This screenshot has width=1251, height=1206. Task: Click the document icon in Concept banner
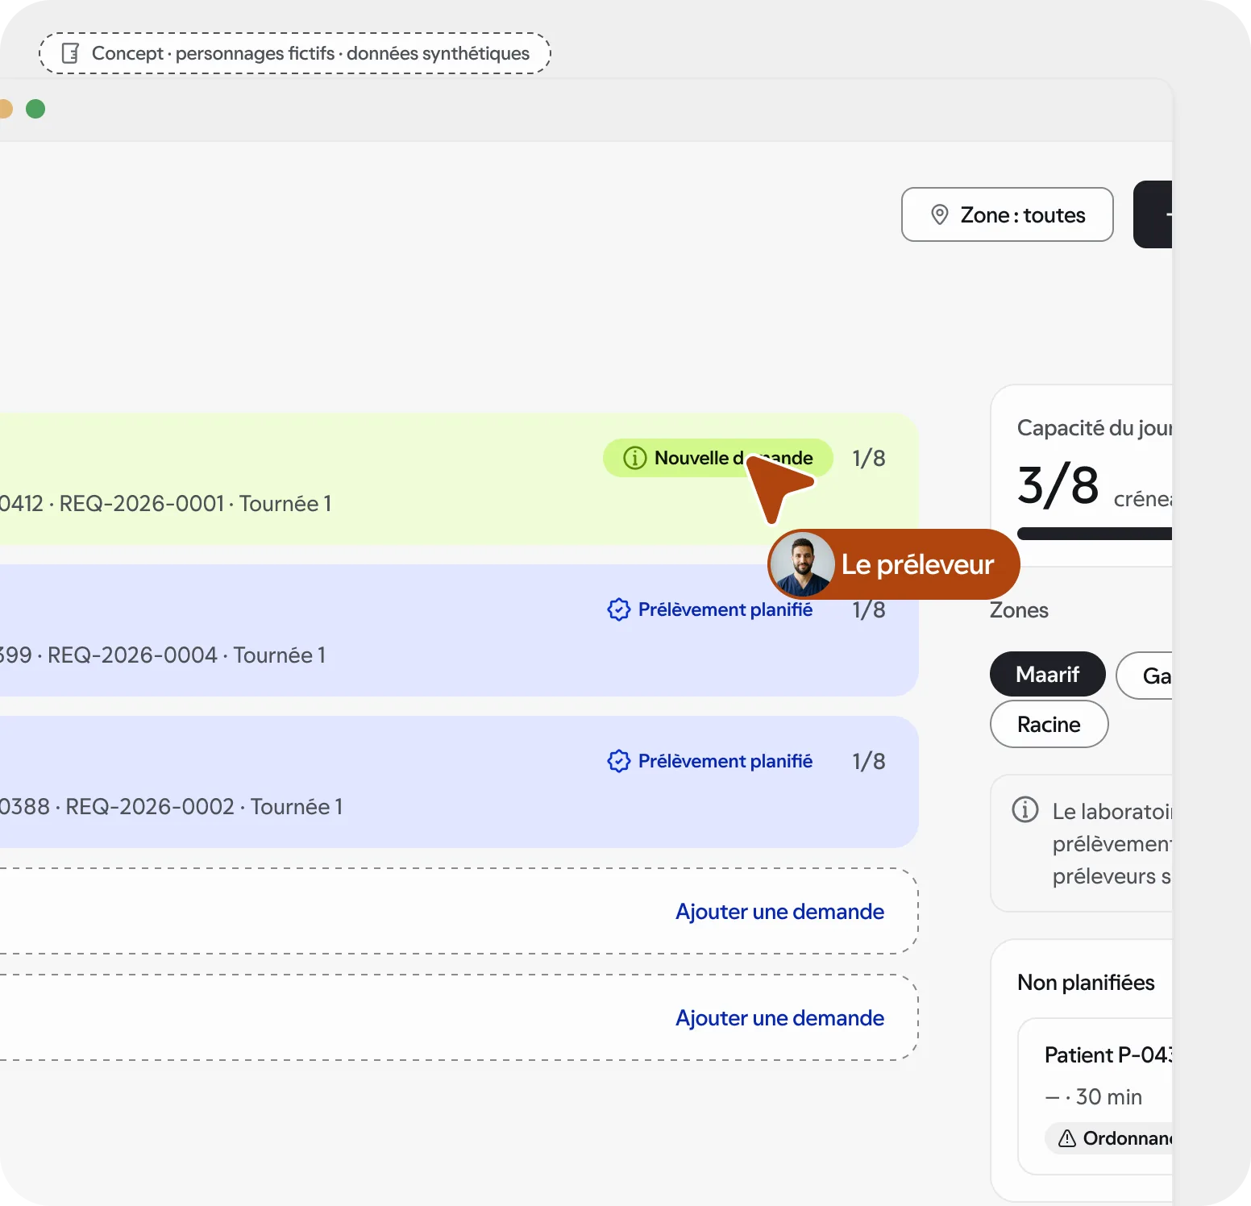coord(71,53)
